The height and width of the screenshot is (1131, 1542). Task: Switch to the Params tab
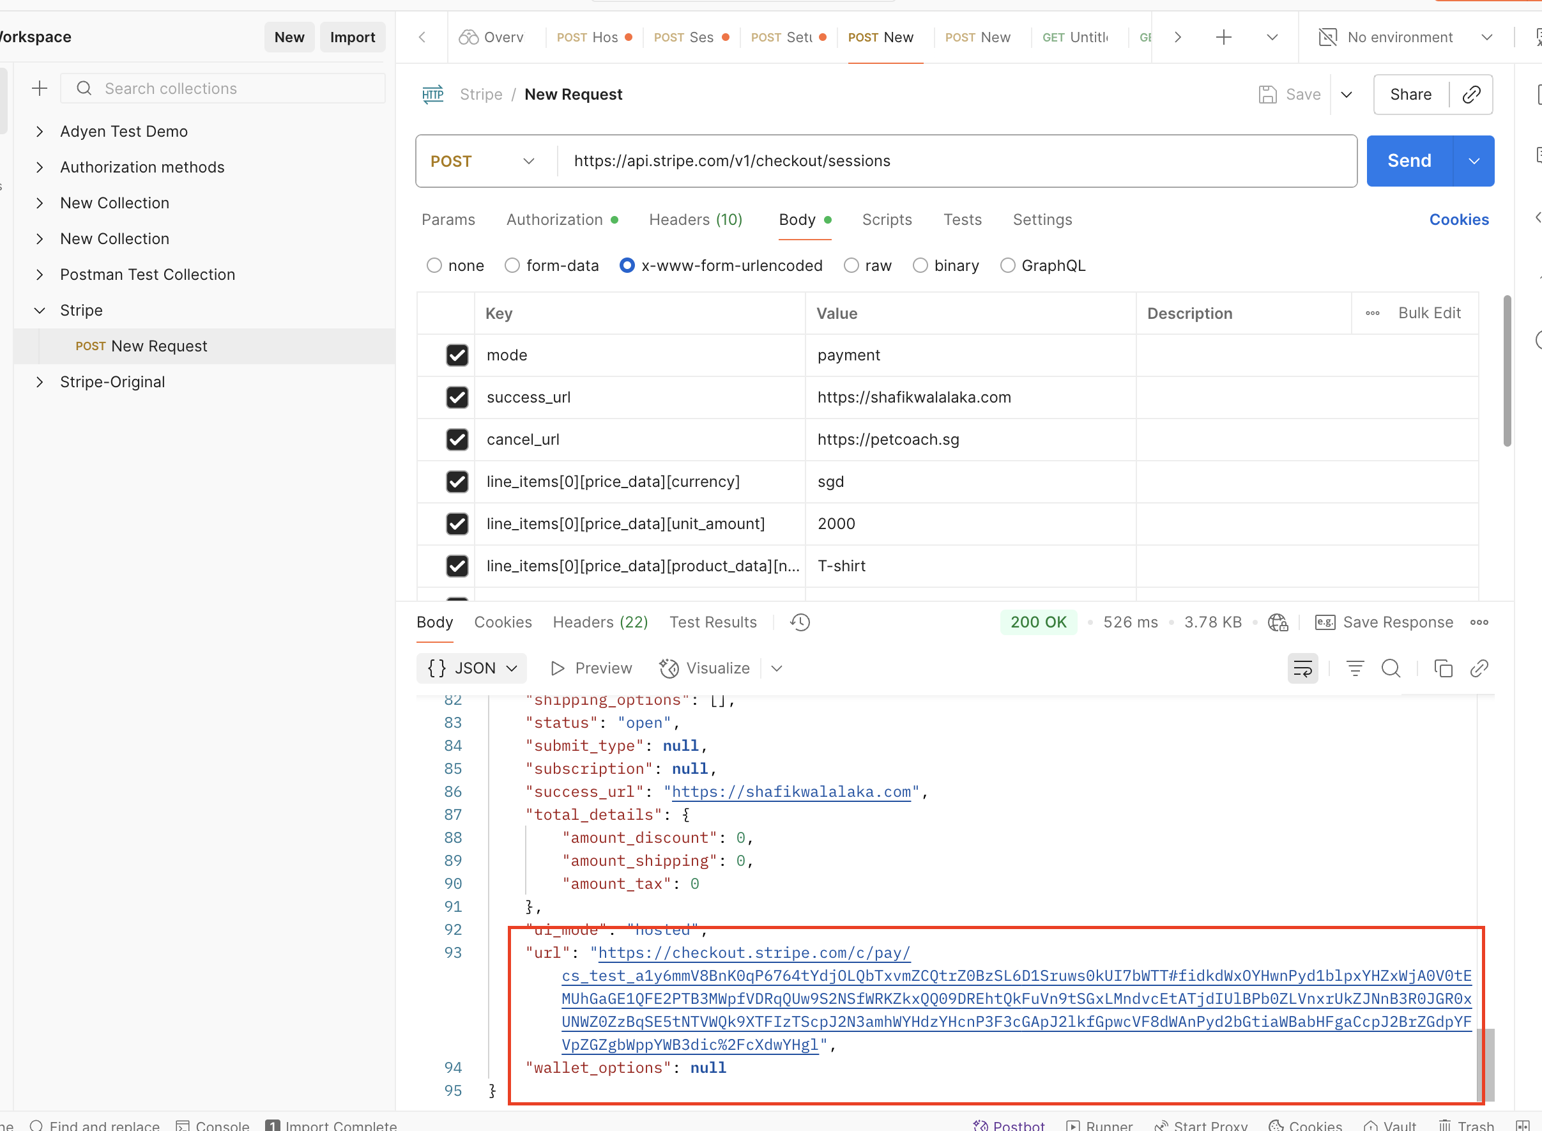448,220
